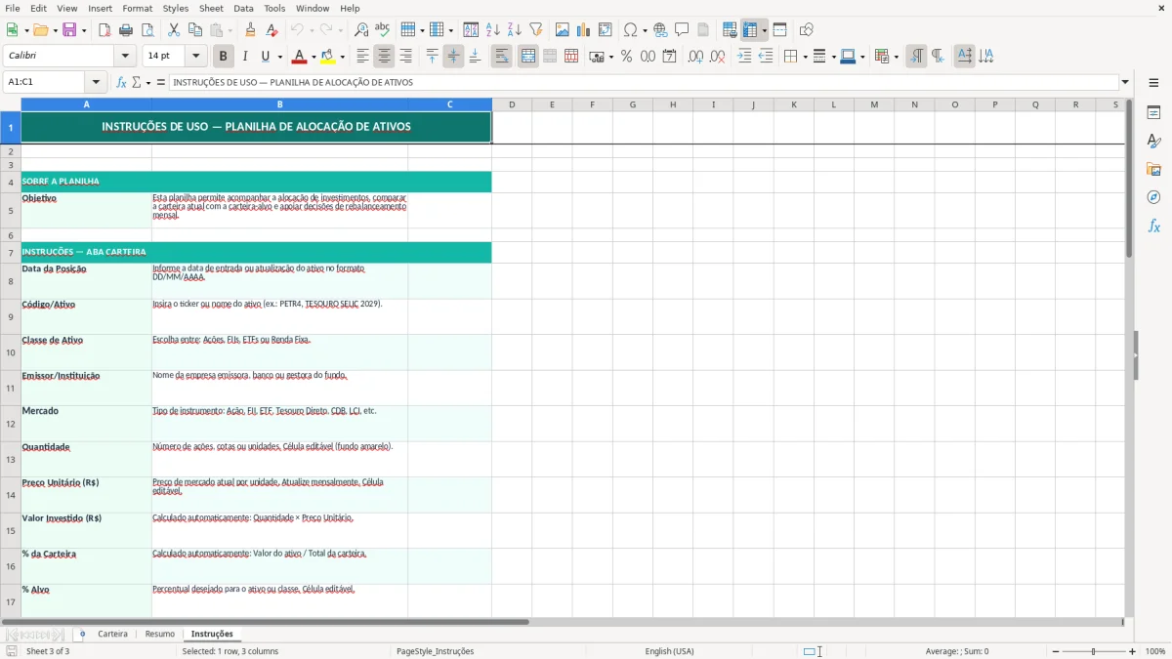Open the Function Wizard fx icon

point(121,82)
